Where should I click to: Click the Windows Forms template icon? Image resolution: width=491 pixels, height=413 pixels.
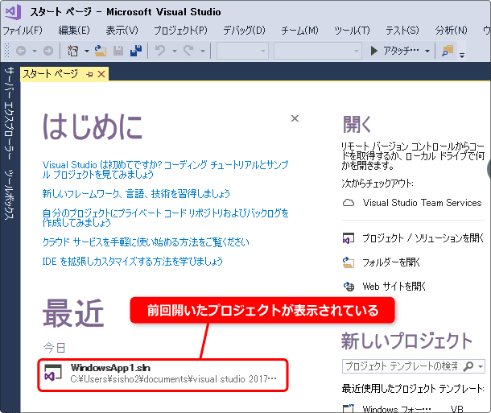point(349,409)
